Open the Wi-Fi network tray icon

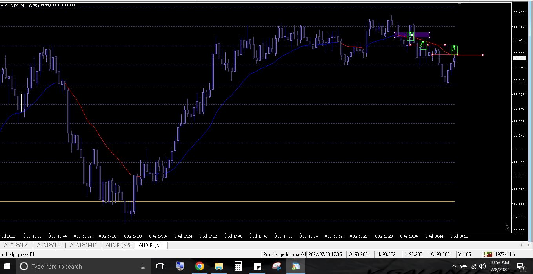(473, 267)
